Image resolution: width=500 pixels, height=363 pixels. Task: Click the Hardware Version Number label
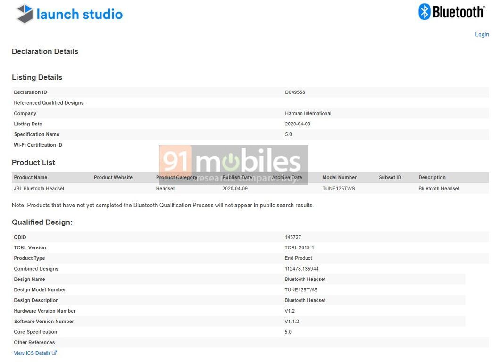click(x=45, y=311)
